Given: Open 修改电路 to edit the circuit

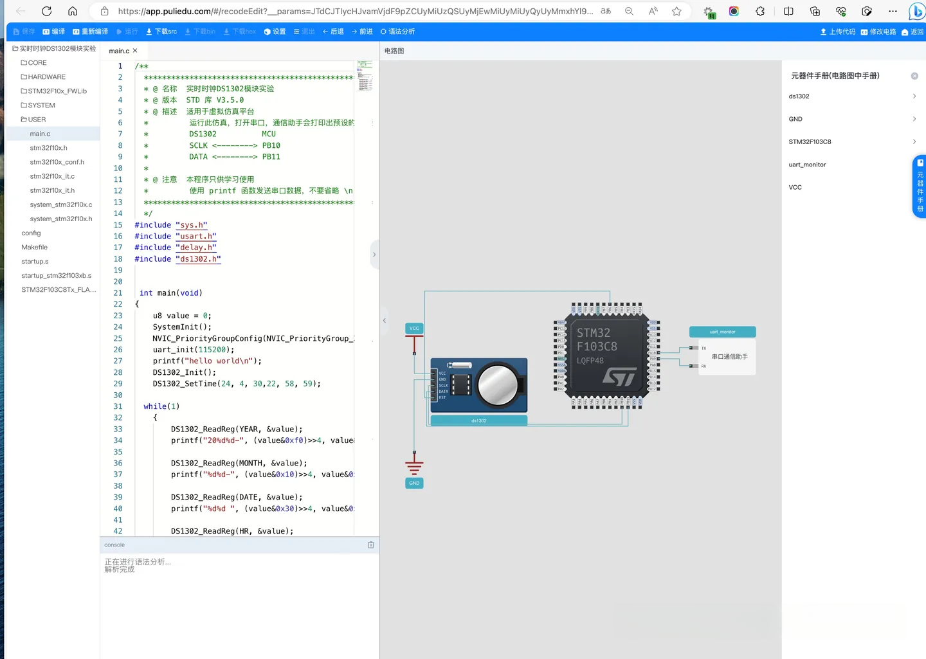Looking at the screenshot, I should [x=878, y=32].
